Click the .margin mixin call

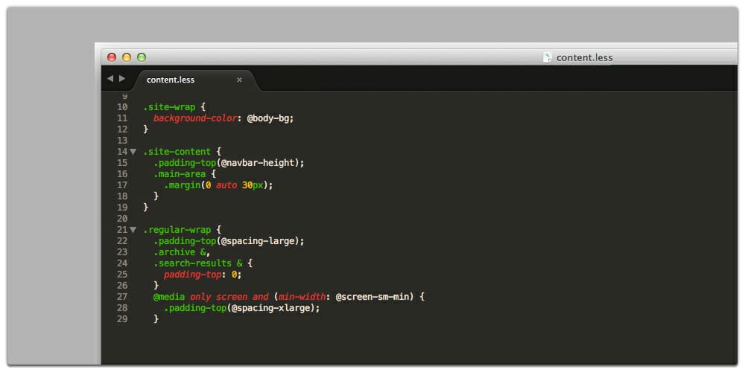182,185
